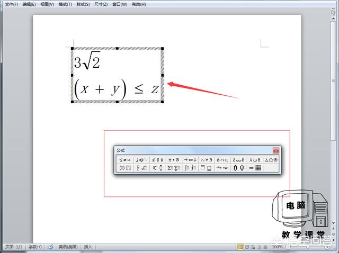The image size is (339, 253).
Task: Open the summation templates palette
Action: [x=174, y=168]
